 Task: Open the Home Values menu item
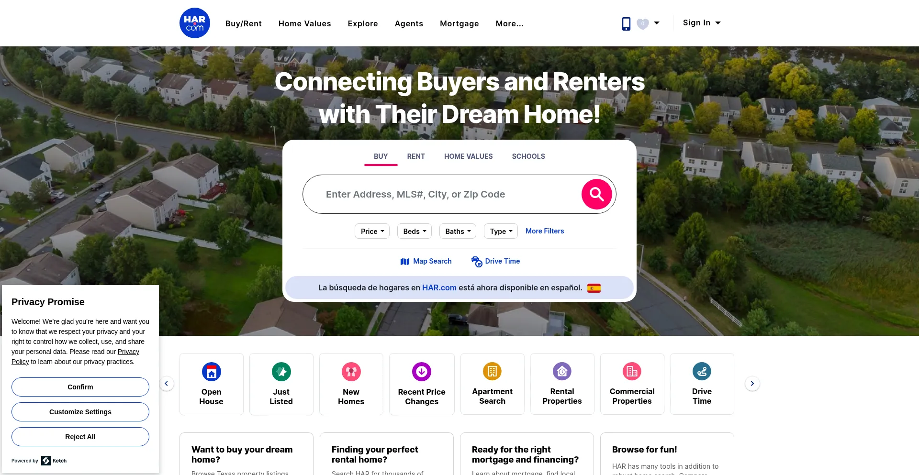pyautogui.click(x=305, y=23)
